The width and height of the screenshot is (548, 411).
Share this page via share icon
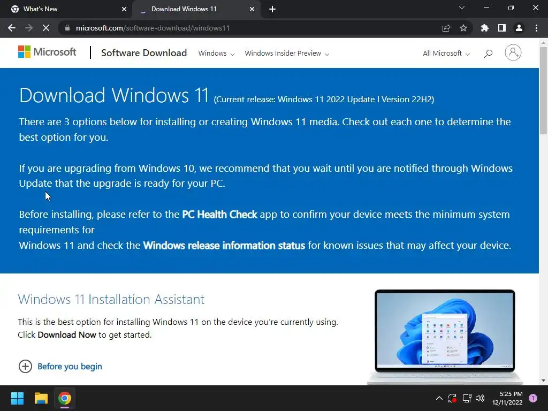click(446, 28)
